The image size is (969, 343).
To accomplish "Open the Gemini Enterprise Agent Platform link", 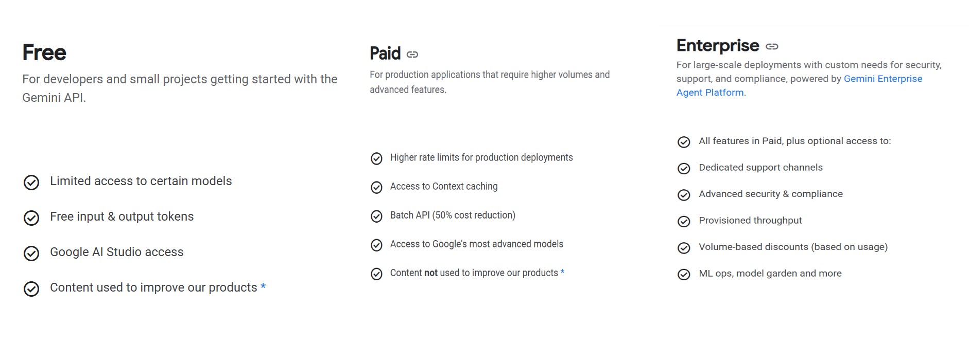I will click(x=799, y=85).
